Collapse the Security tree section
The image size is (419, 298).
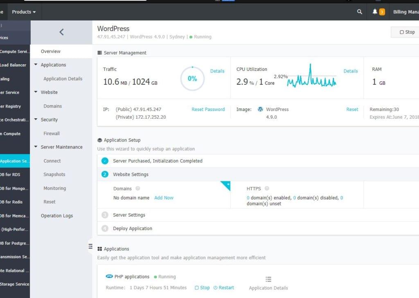coord(36,120)
